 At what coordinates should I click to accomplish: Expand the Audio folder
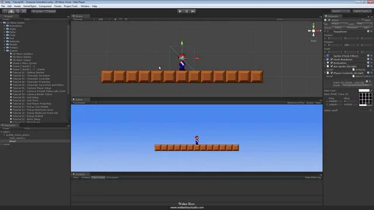5,29
